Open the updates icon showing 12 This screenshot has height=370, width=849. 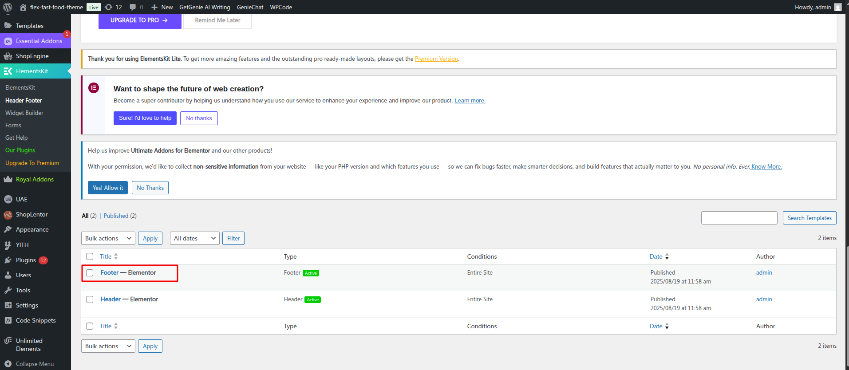pyautogui.click(x=108, y=7)
